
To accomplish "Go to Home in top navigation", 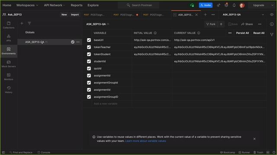I will [7, 5].
